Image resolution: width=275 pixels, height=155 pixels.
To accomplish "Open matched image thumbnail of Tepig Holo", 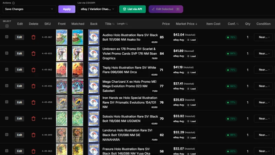I will [x=78, y=70].
